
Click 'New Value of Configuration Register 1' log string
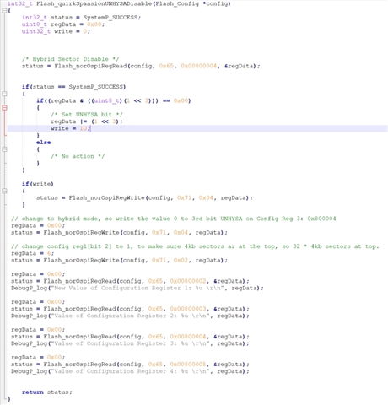[x=137, y=288]
